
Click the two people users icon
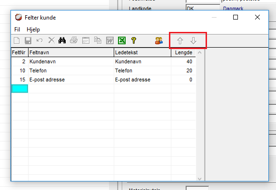click(x=159, y=40)
